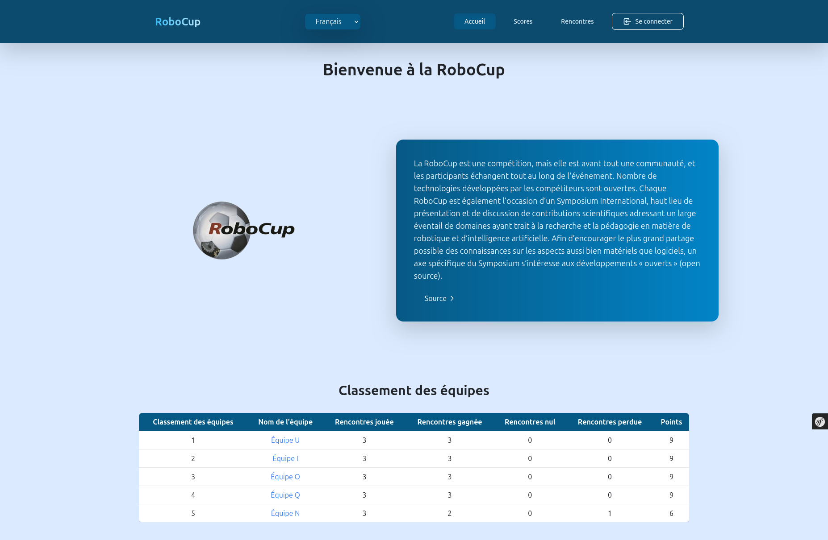The width and height of the screenshot is (828, 540).
Task: Open the Équipe I team page
Action: coord(285,458)
